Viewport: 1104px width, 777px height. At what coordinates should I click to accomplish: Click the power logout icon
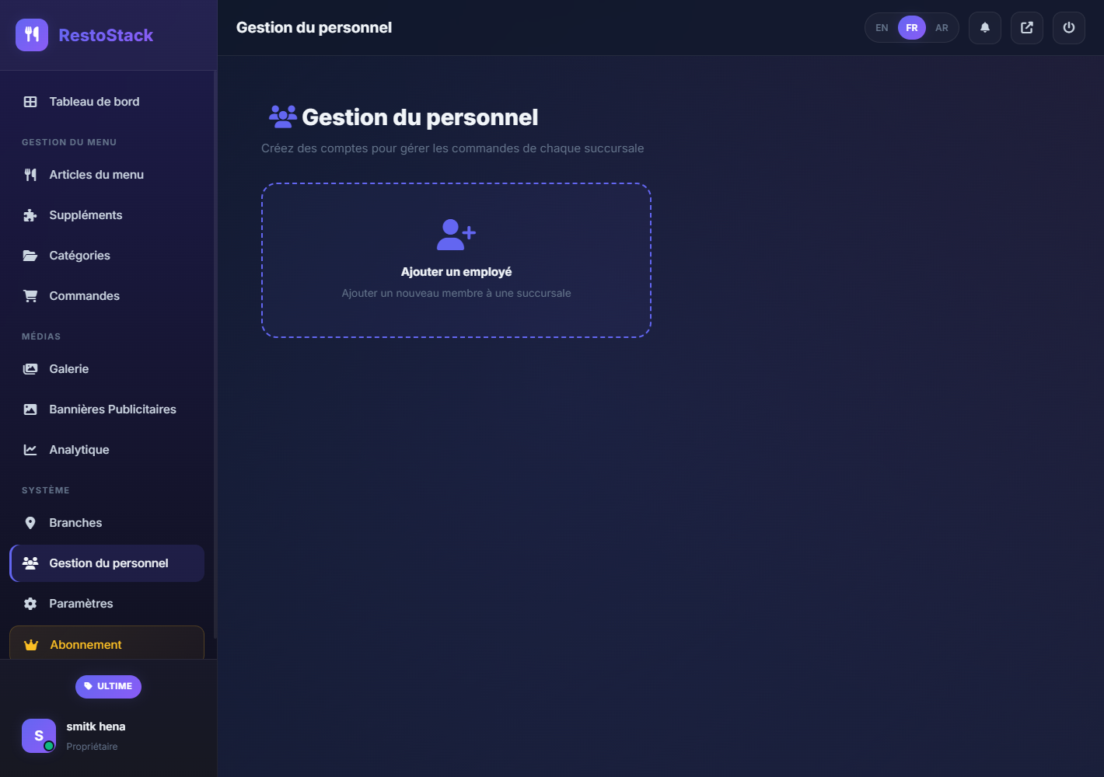[1068, 28]
